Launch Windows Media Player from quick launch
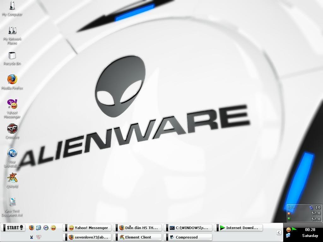This screenshot has width=323, height=242. pos(46,228)
